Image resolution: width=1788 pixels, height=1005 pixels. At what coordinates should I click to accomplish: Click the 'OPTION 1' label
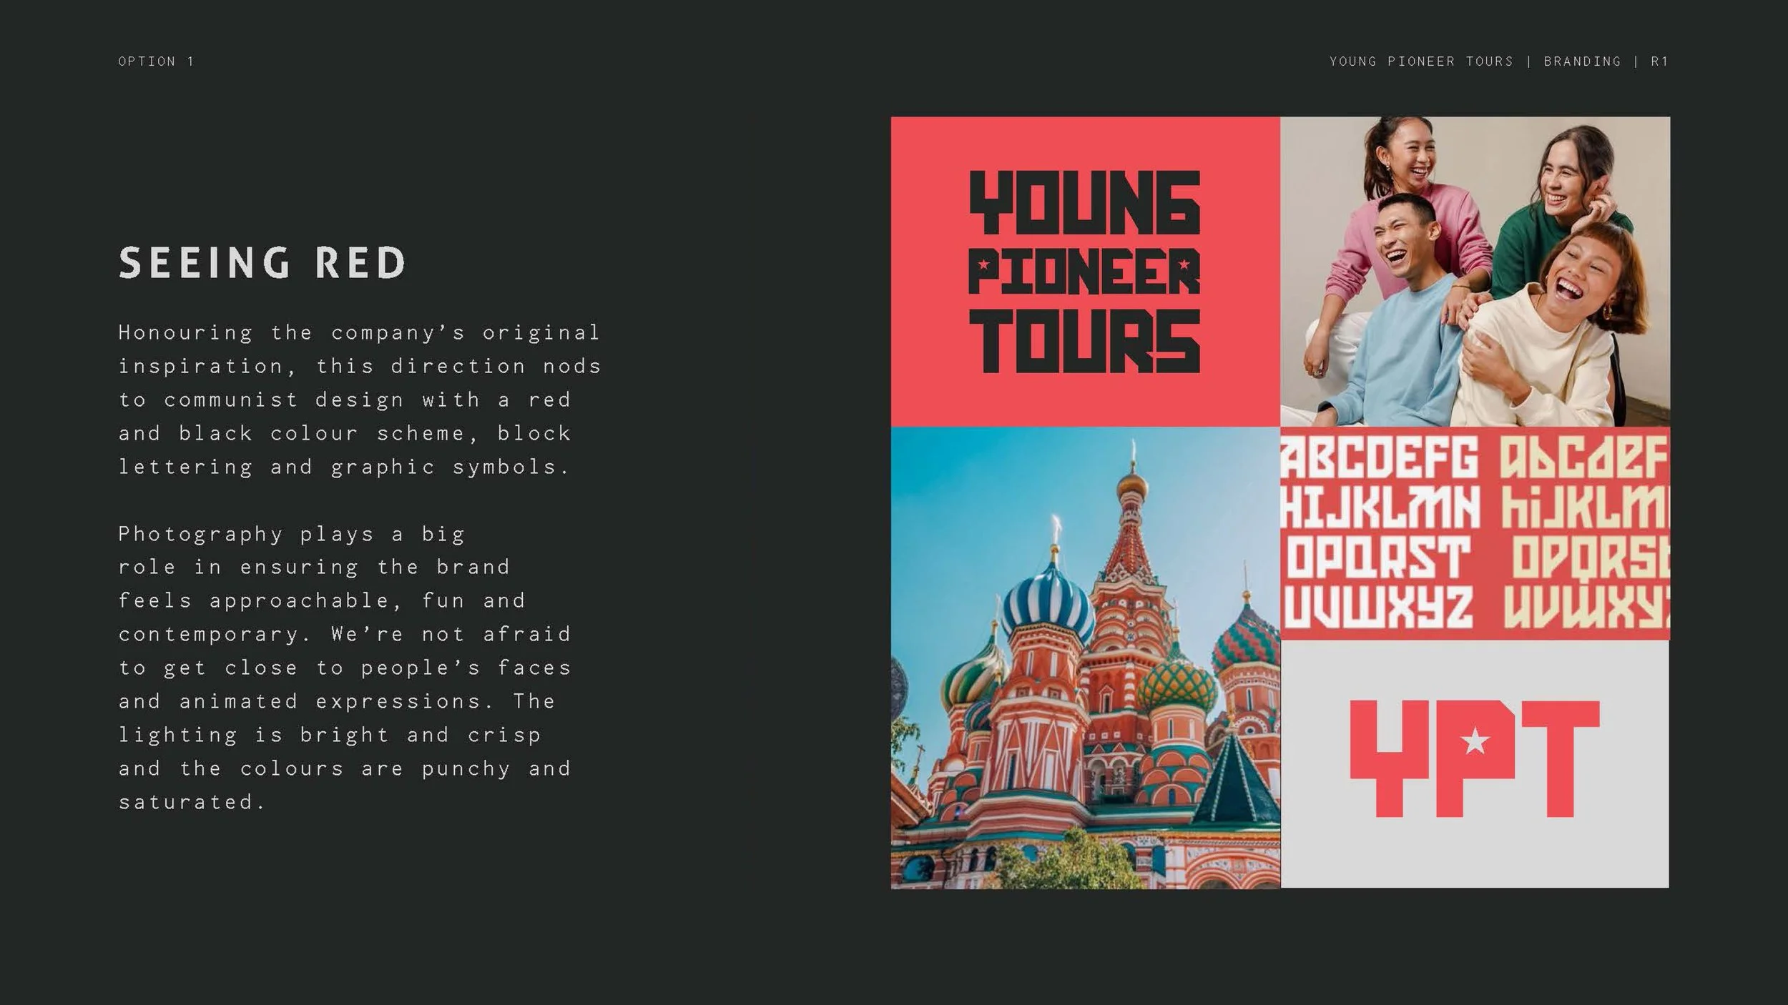[x=156, y=61]
